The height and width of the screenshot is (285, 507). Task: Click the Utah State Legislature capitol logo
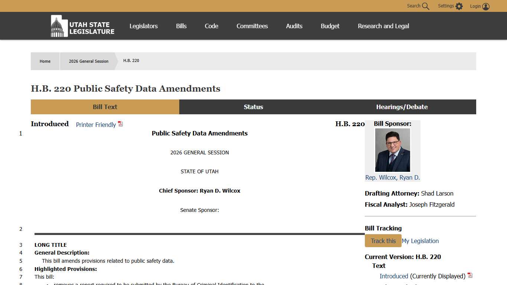(57, 26)
